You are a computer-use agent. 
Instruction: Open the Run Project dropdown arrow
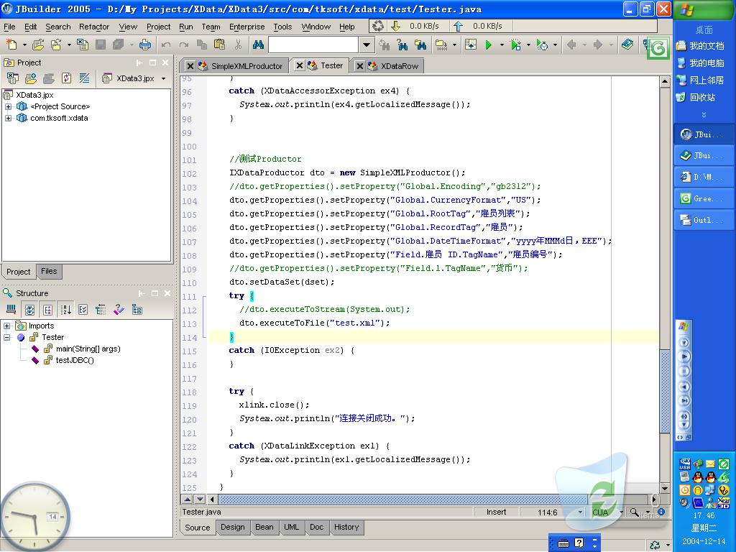point(502,45)
